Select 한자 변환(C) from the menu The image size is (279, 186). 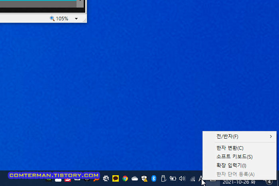pos(240,148)
